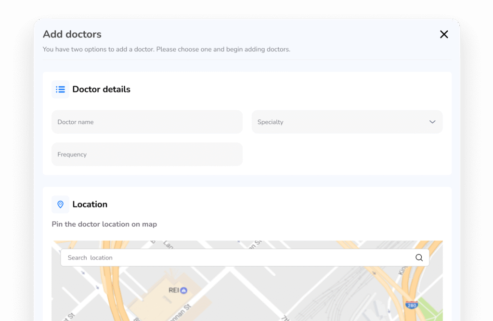
Task: Expand the Specialty dropdown chevron
Action: click(432, 122)
